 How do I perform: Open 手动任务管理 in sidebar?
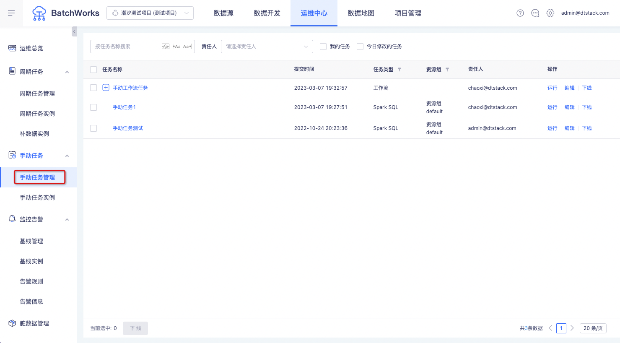click(x=37, y=177)
